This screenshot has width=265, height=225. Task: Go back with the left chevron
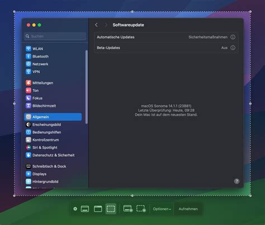point(96,25)
